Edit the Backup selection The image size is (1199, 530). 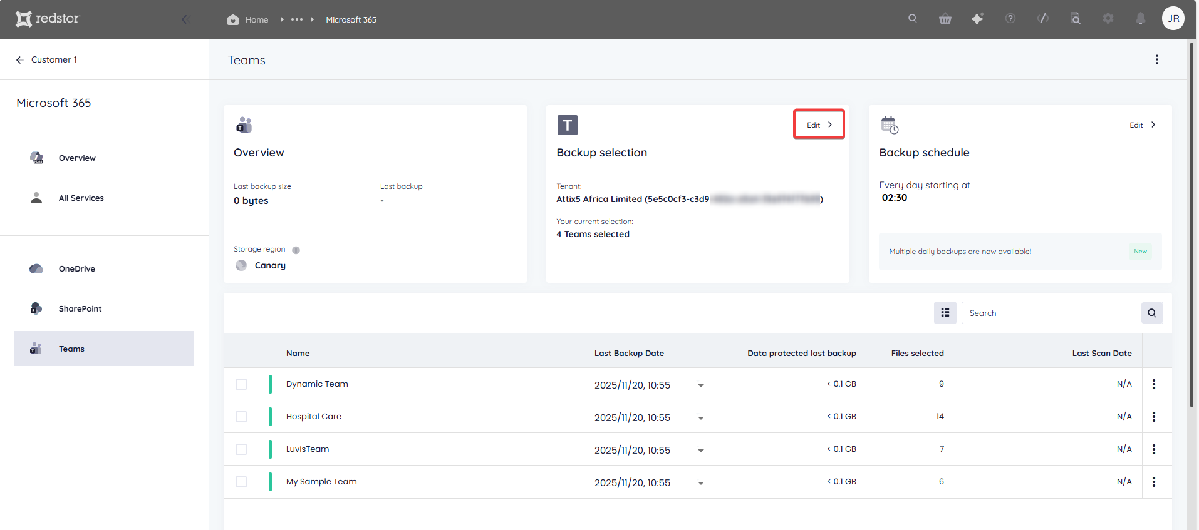tap(819, 125)
